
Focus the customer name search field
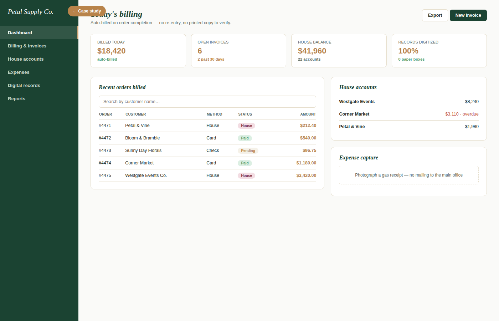point(207,102)
